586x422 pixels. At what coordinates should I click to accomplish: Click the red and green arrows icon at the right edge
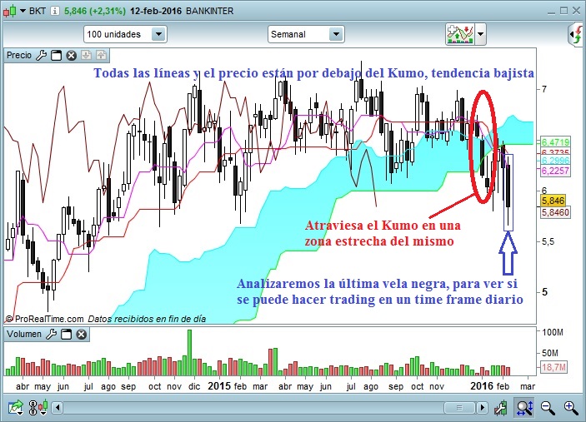coord(577,34)
